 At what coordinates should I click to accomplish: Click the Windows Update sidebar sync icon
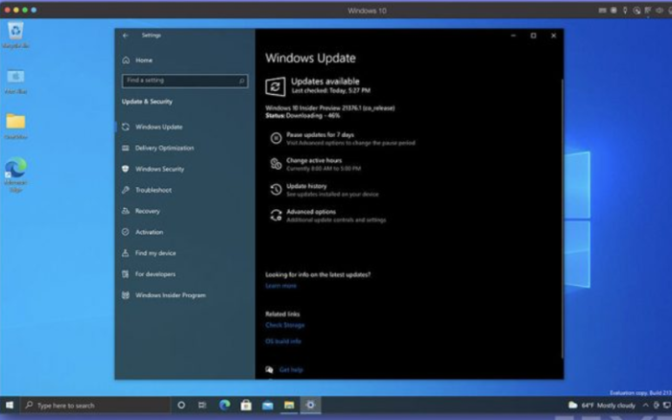pos(125,127)
